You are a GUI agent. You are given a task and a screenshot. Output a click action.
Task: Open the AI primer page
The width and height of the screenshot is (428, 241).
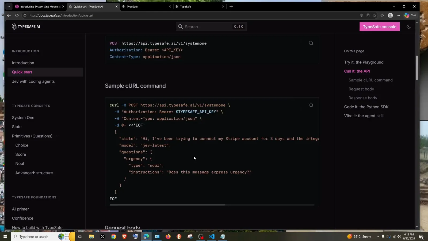[20, 209]
